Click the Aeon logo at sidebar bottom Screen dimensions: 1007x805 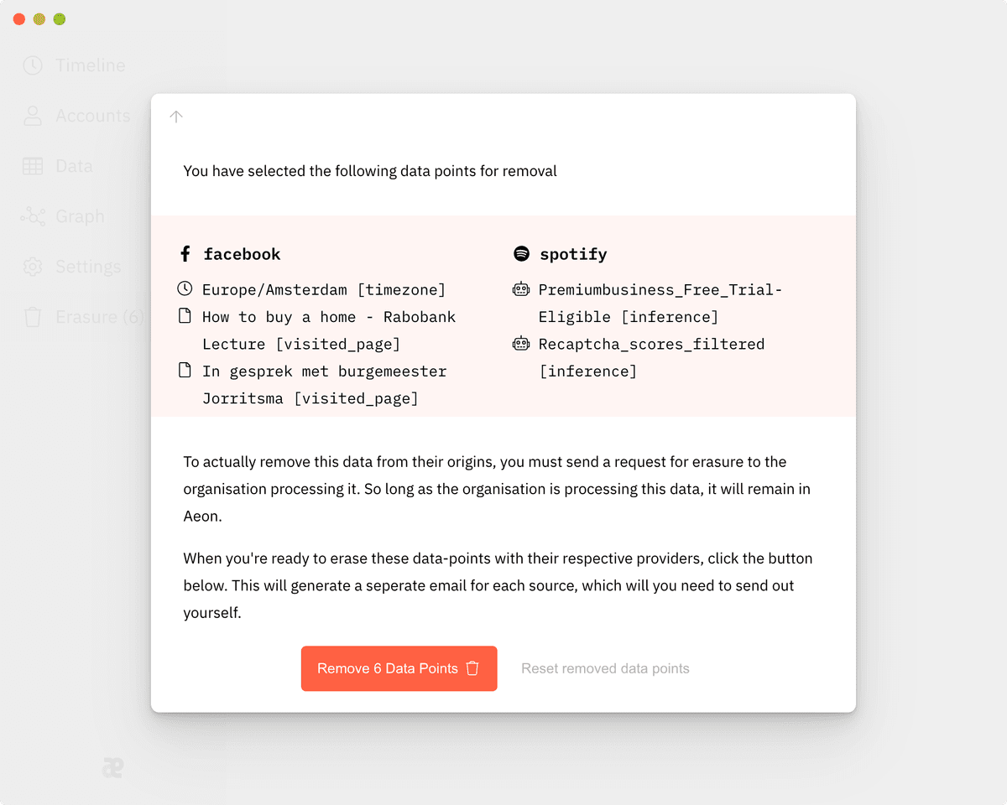(112, 767)
